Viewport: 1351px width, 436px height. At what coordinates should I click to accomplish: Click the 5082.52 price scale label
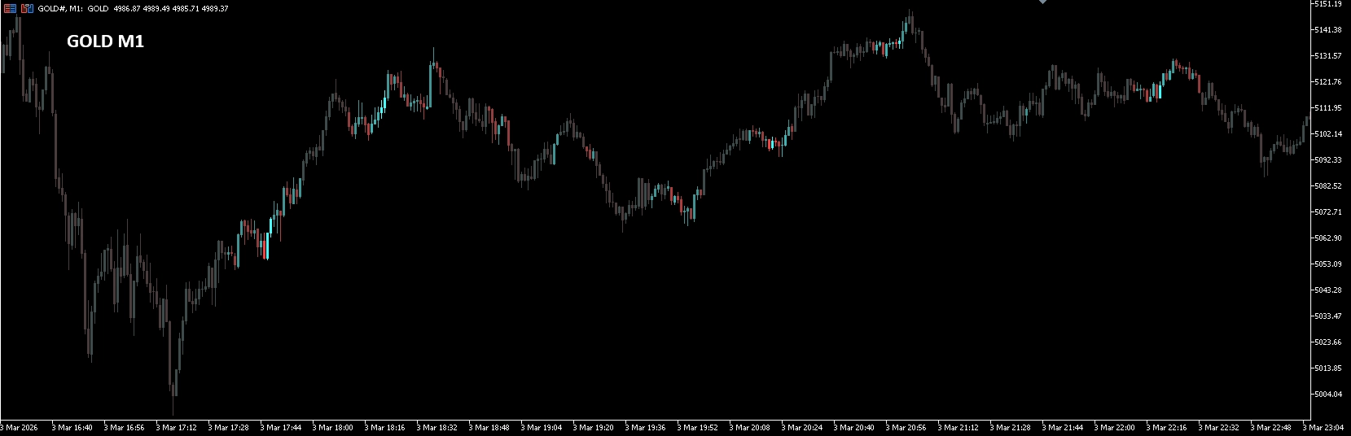pos(1327,186)
